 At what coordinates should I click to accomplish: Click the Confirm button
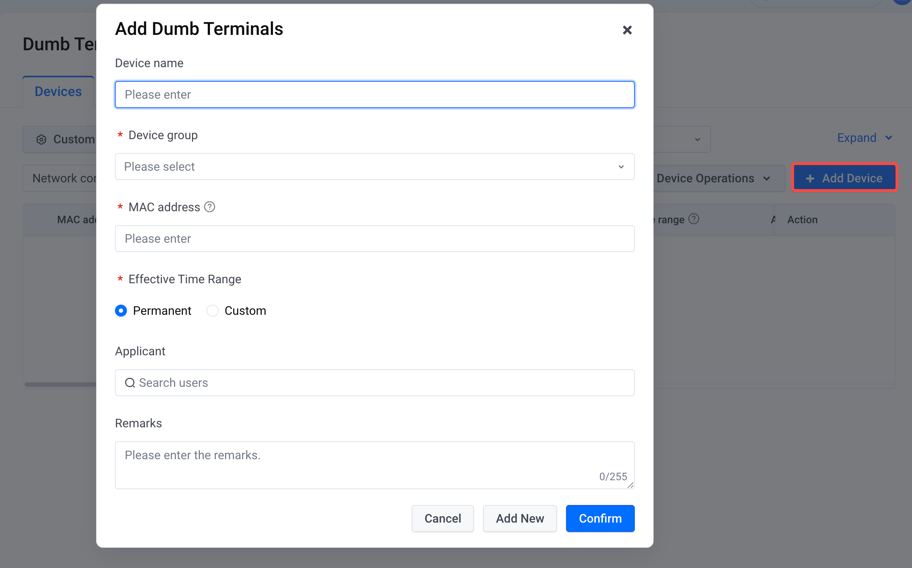(600, 518)
